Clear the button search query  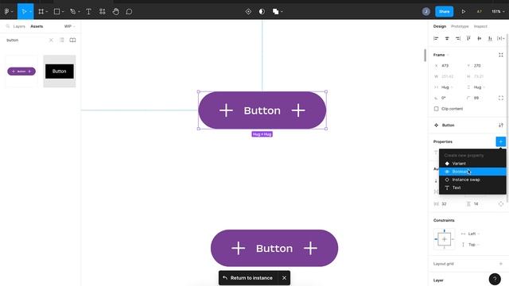tap(51, 41)
